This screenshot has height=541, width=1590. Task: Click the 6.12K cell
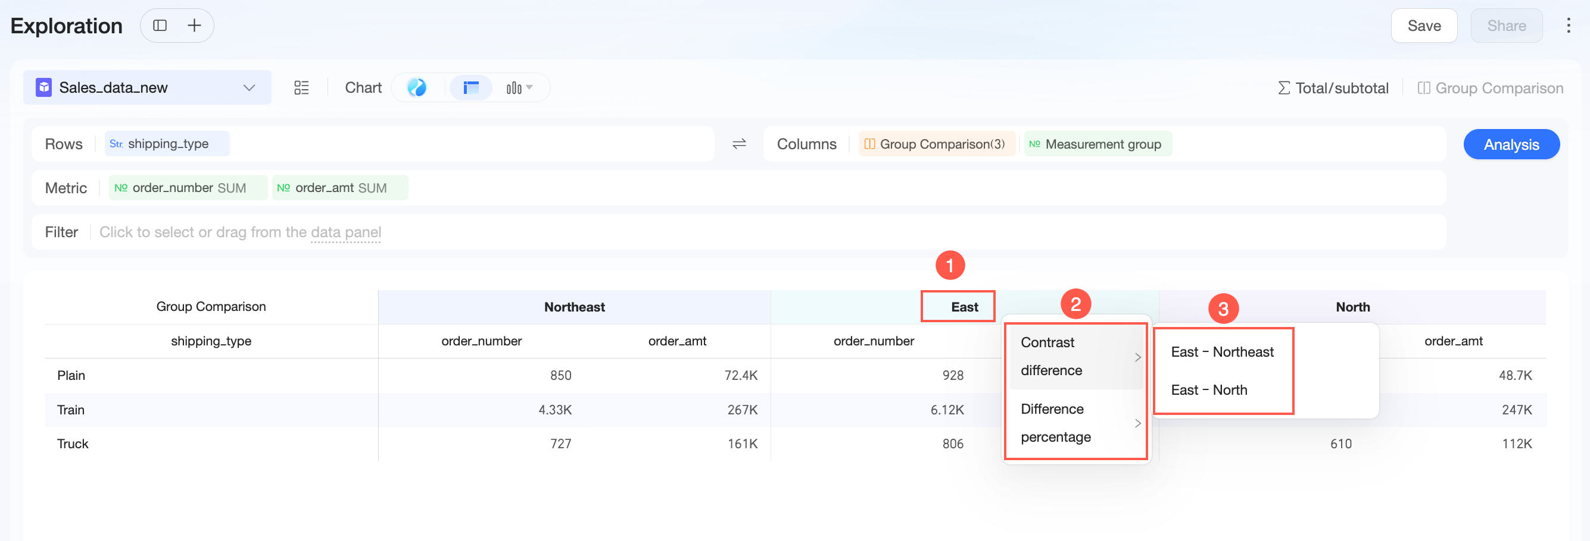coord(947,410)
